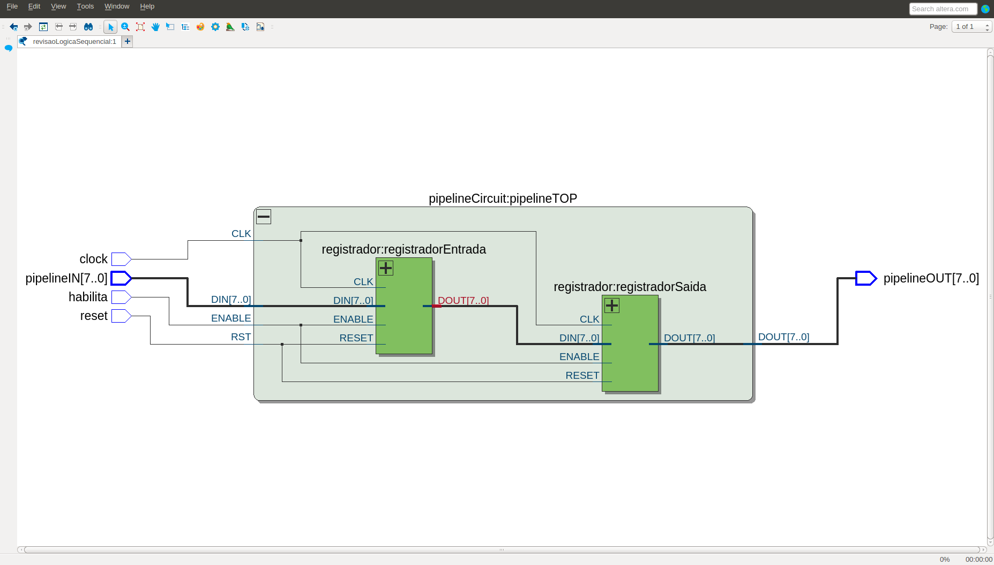Open the blue gear options icon
This screenshot has height=565, width=994.
215,27
